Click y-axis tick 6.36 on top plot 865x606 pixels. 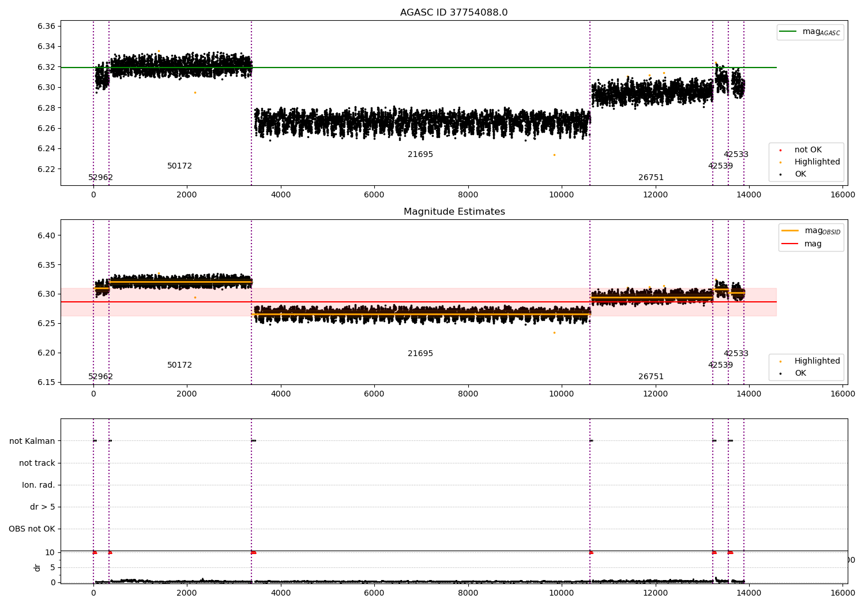pyautogui.click(x=46, y=27)
